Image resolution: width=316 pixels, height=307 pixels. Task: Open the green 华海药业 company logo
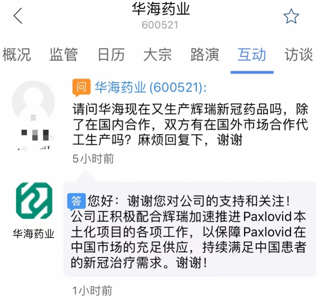[34, 201]
